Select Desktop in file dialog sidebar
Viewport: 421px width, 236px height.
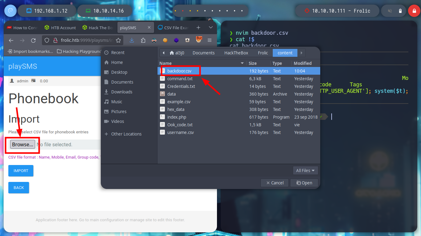tap(129, 72)
